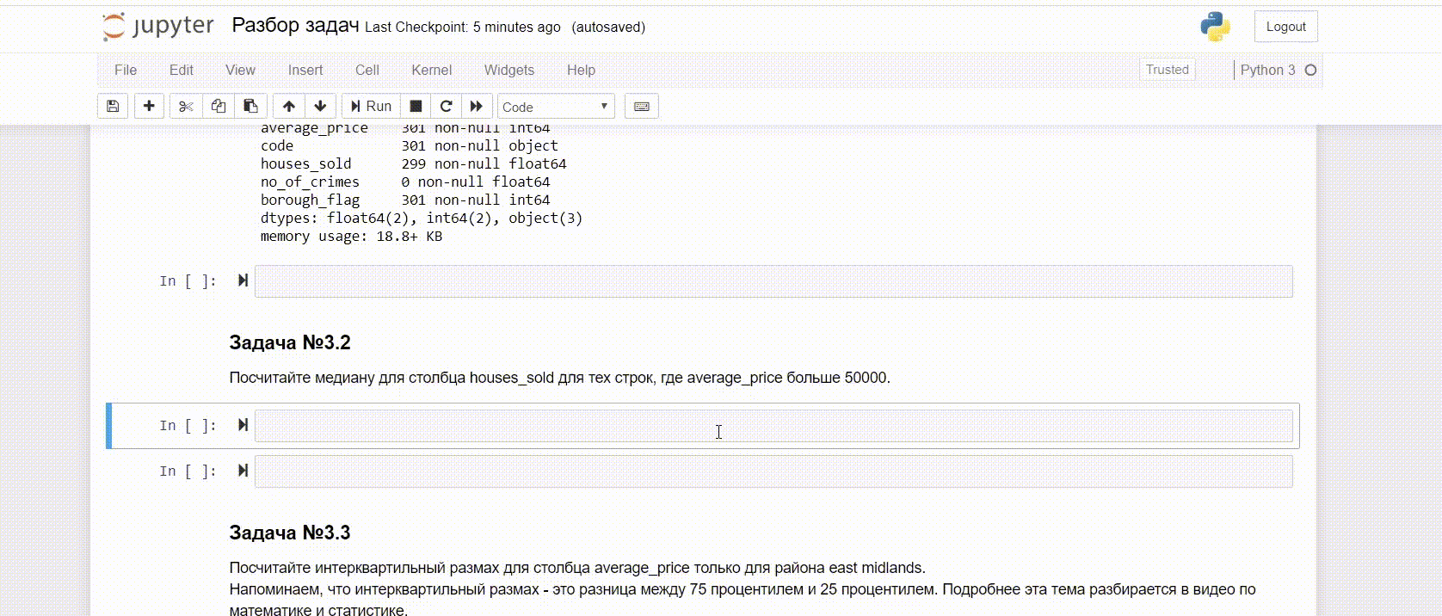Paste cells below icon
This screenshot has width=1442, height=616.
point(250,106)
